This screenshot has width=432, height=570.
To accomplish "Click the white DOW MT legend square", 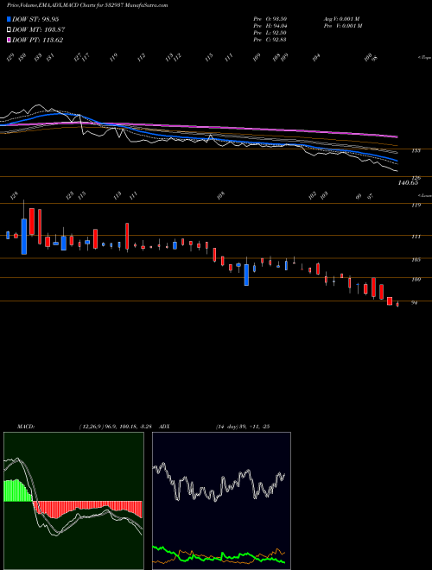I will pyautogui.click(x=10, y=30).
